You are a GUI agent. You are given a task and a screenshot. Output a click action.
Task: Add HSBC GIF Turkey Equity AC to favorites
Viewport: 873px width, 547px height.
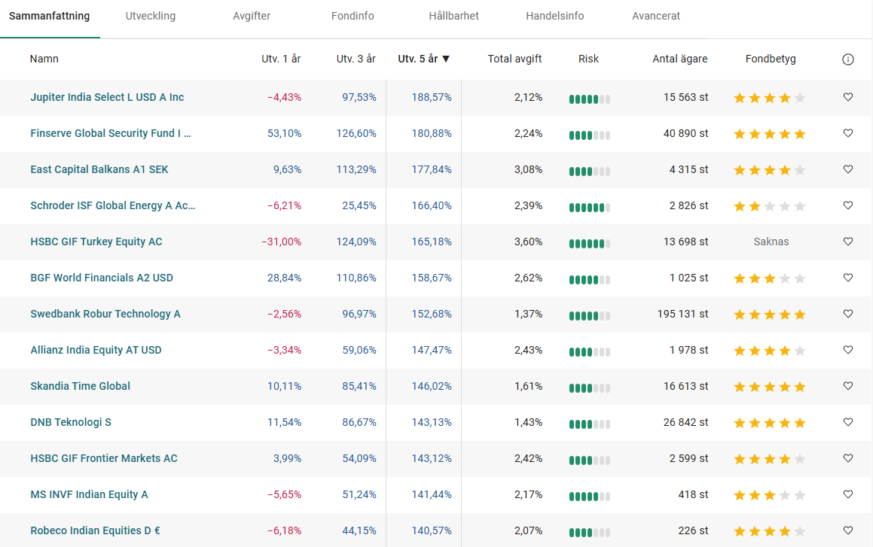tap(848, 242)
